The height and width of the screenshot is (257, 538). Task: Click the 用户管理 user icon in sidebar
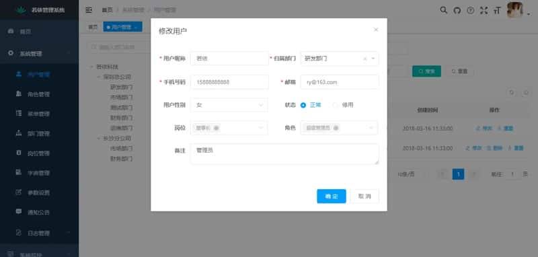(20, 74)
